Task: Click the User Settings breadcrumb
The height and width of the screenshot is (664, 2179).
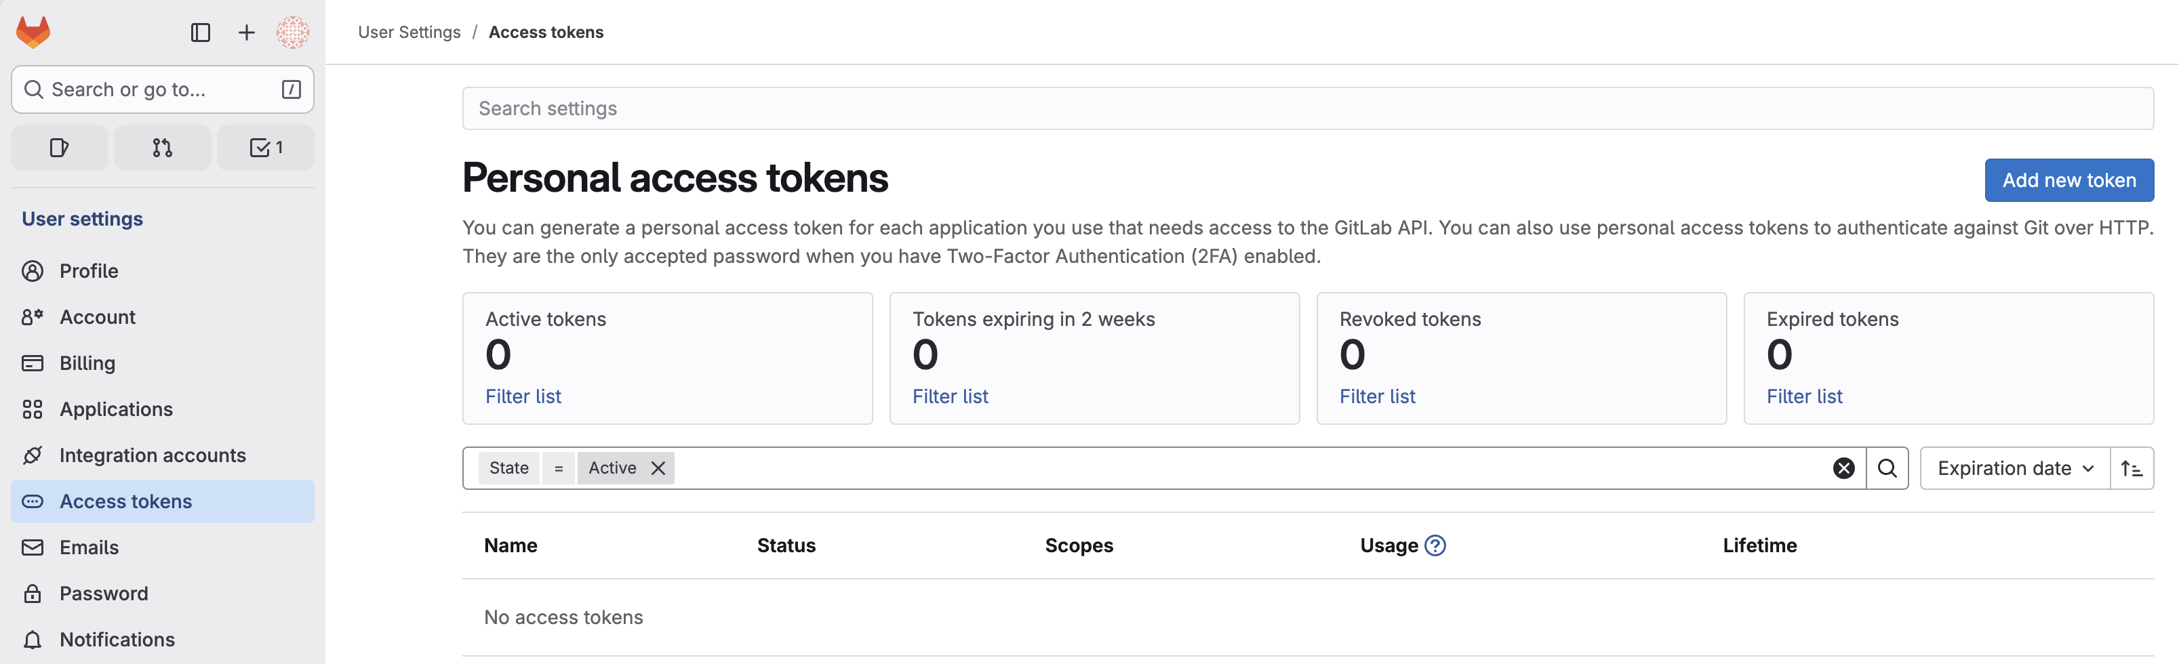Action: click(x=409, y=32)
